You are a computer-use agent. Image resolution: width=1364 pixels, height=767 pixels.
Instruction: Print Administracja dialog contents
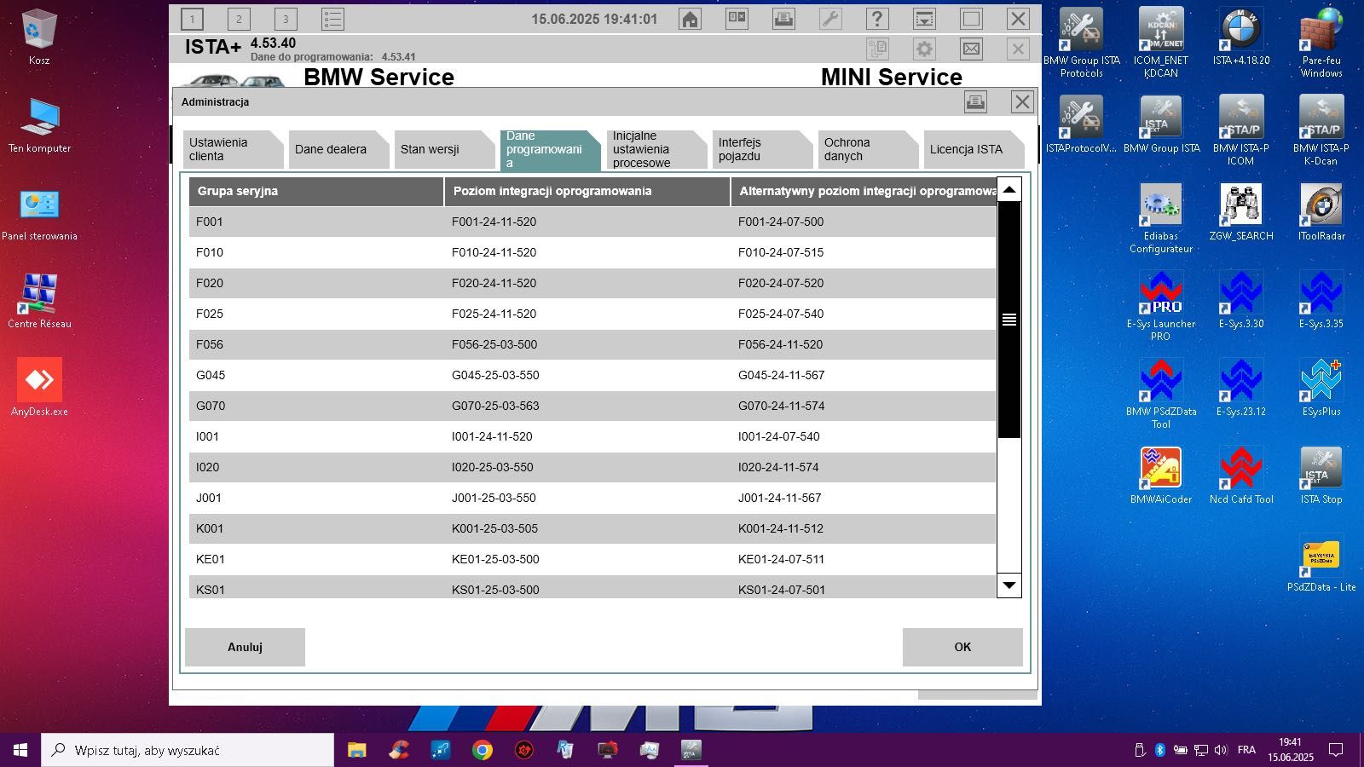975,102
